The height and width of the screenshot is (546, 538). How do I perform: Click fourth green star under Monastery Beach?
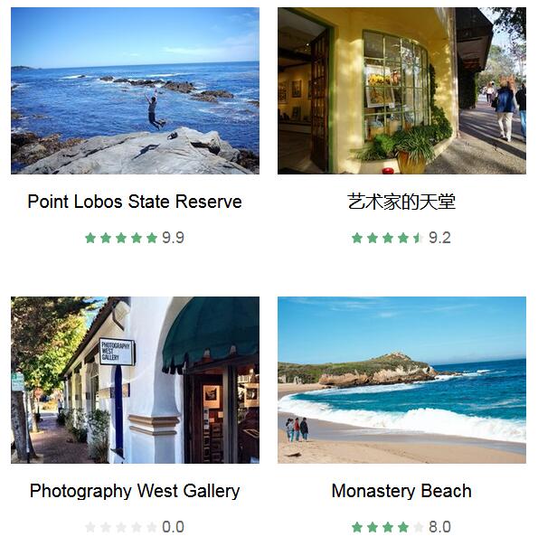(403, 527)
